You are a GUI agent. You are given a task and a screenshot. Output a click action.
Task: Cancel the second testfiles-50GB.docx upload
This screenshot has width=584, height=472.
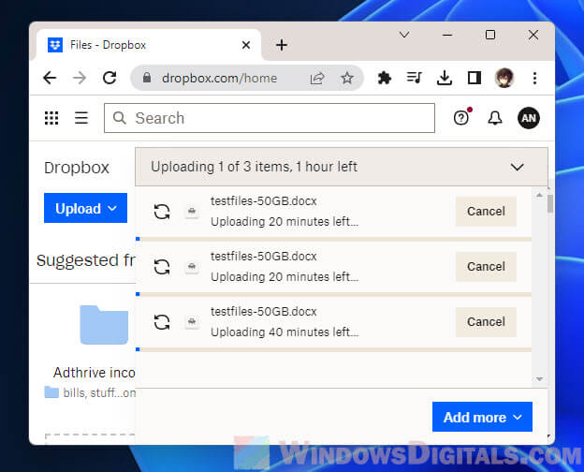pyautogui.click(x=486, y=267)
